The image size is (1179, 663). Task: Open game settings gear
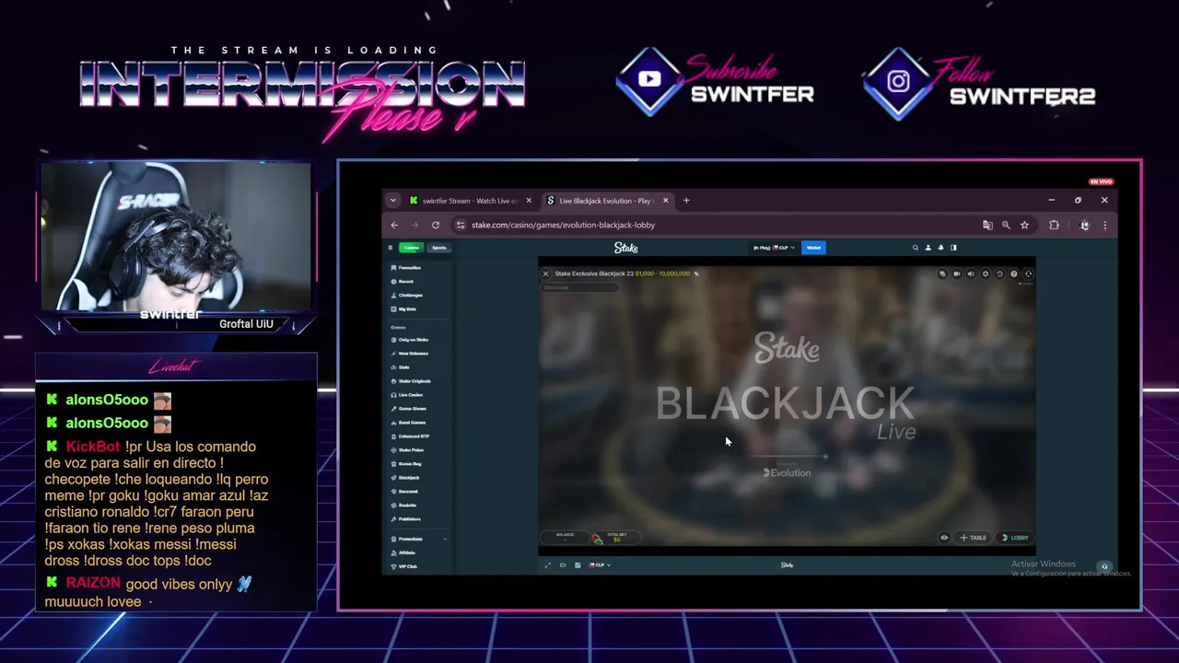click(986, 273)
